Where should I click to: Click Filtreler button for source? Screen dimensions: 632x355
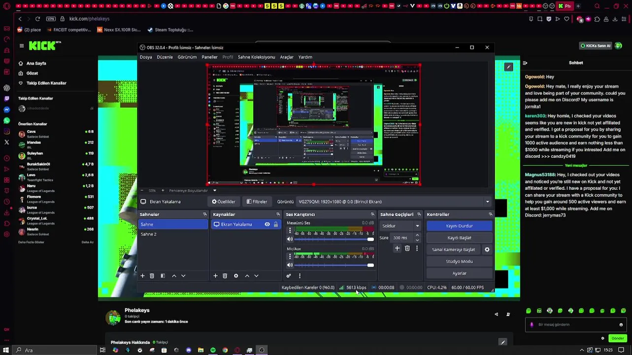[257, 202]
